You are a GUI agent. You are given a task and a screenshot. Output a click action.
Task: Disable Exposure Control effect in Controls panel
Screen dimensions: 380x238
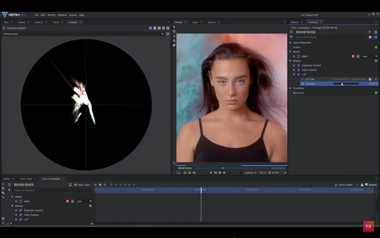click(298, 66)
